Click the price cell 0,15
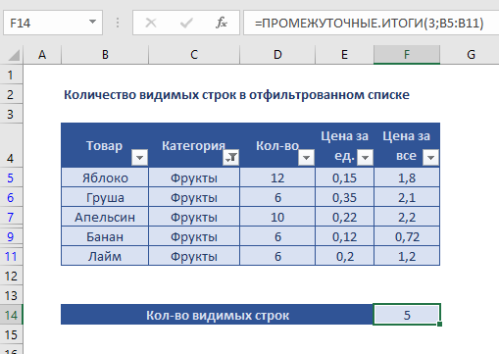This screenshot has width=499, height=354. 344,177
